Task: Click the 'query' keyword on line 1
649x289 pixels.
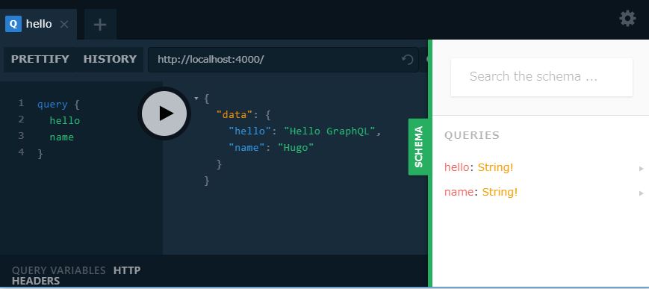Action: [x=52, y=105]
